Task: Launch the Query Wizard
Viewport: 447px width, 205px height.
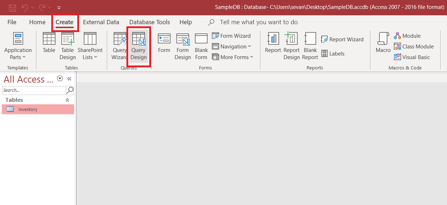Action: (119, 46)
